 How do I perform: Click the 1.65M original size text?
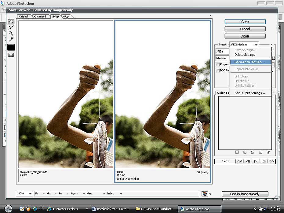(24, 175)
